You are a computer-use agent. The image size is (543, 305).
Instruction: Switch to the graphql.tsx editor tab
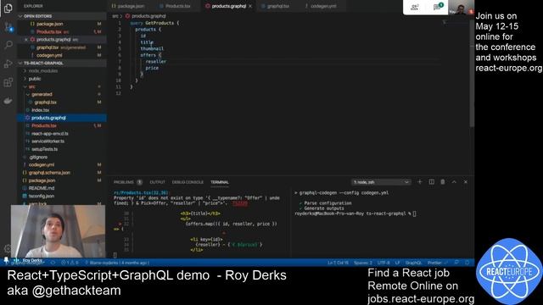point(277,6)
